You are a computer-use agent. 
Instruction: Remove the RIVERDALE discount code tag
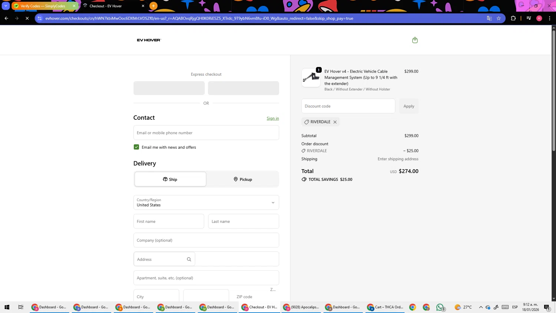(x=335, y=122)
